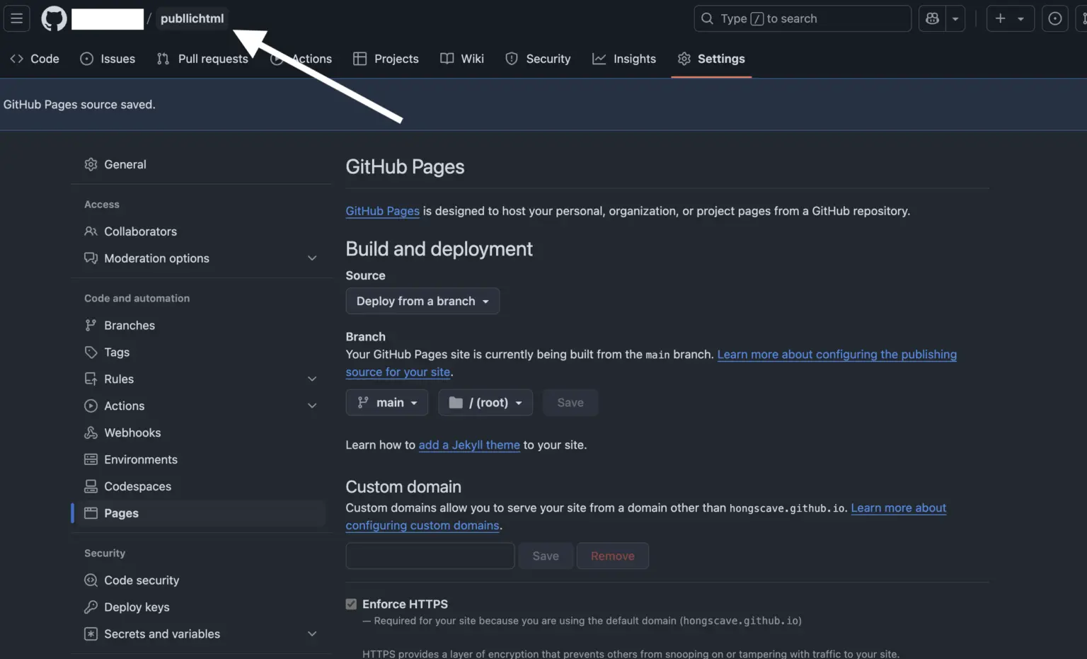Open the main branch selector

click(386, 402)
